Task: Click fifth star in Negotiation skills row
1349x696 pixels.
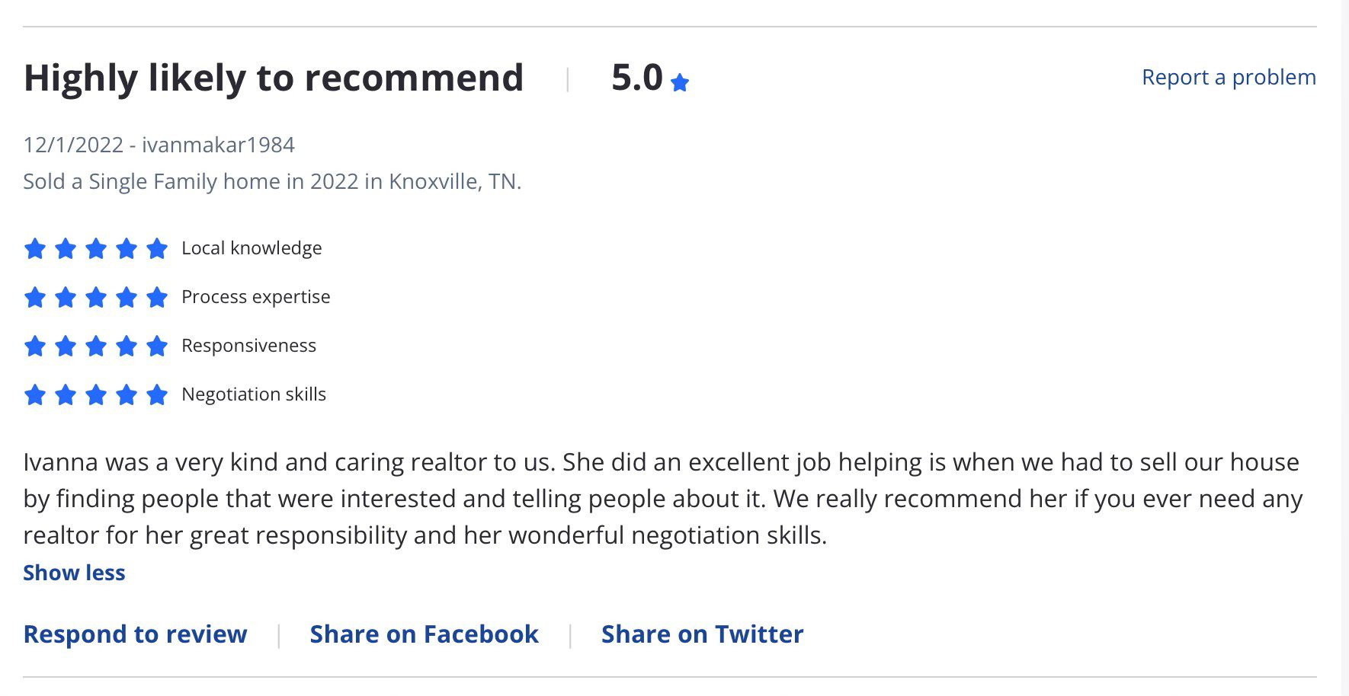Action: [157, 394]
